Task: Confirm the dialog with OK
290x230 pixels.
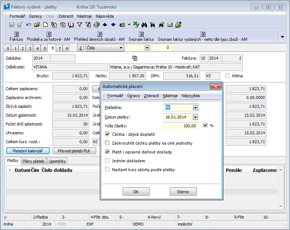Action: (136, 192)
